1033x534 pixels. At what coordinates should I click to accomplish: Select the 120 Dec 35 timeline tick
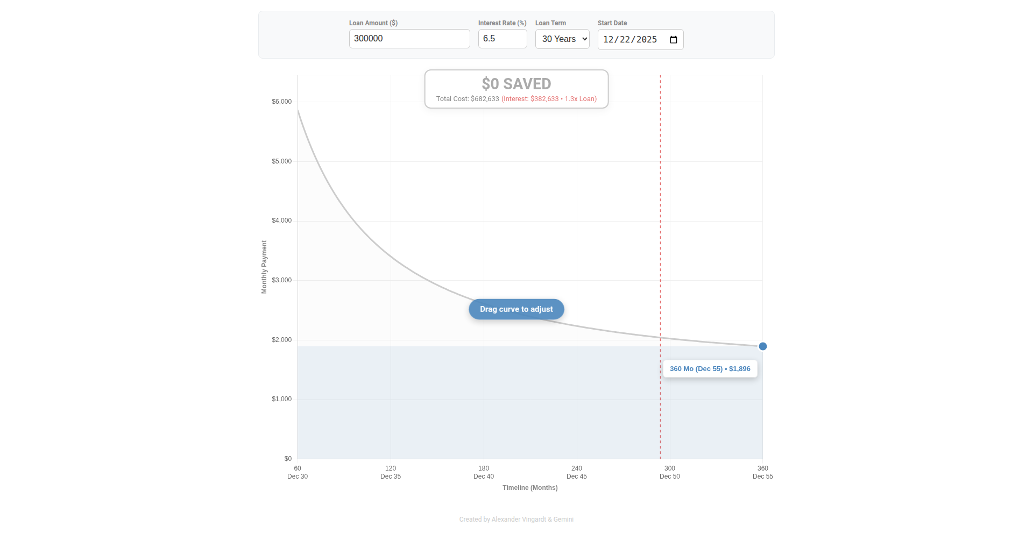[391, 472]
